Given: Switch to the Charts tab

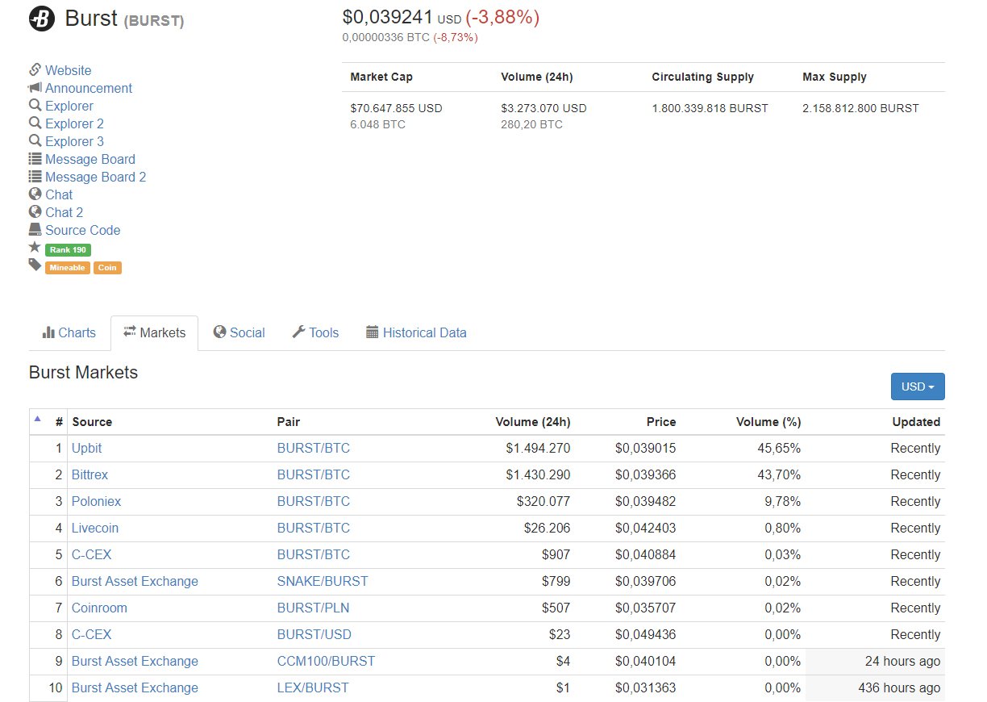Looking at the screenshot, I should tap(69, 332).
